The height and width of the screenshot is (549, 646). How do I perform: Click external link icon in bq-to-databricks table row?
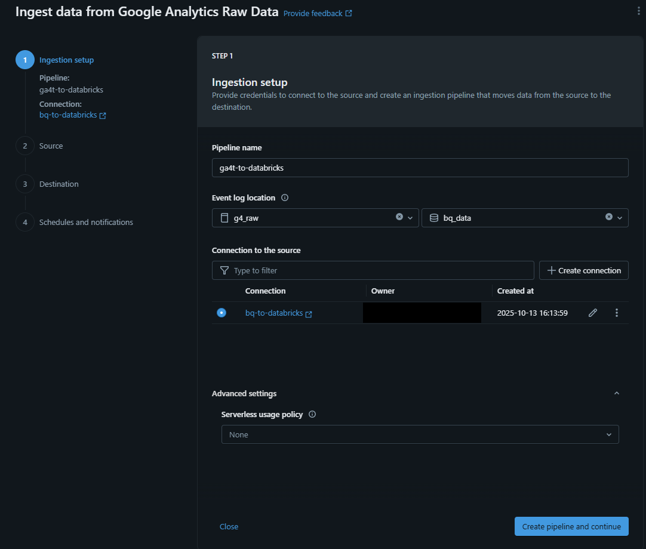point(309,314)
